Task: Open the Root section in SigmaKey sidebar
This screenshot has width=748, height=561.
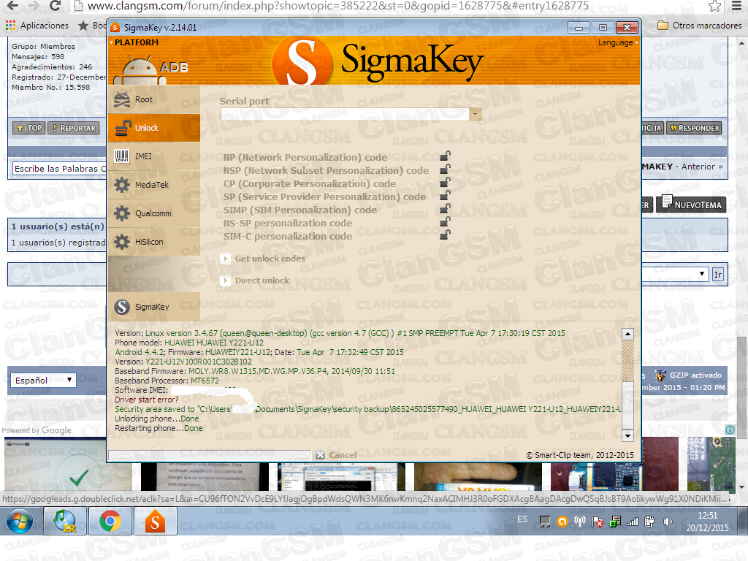Action: [153, 99]
